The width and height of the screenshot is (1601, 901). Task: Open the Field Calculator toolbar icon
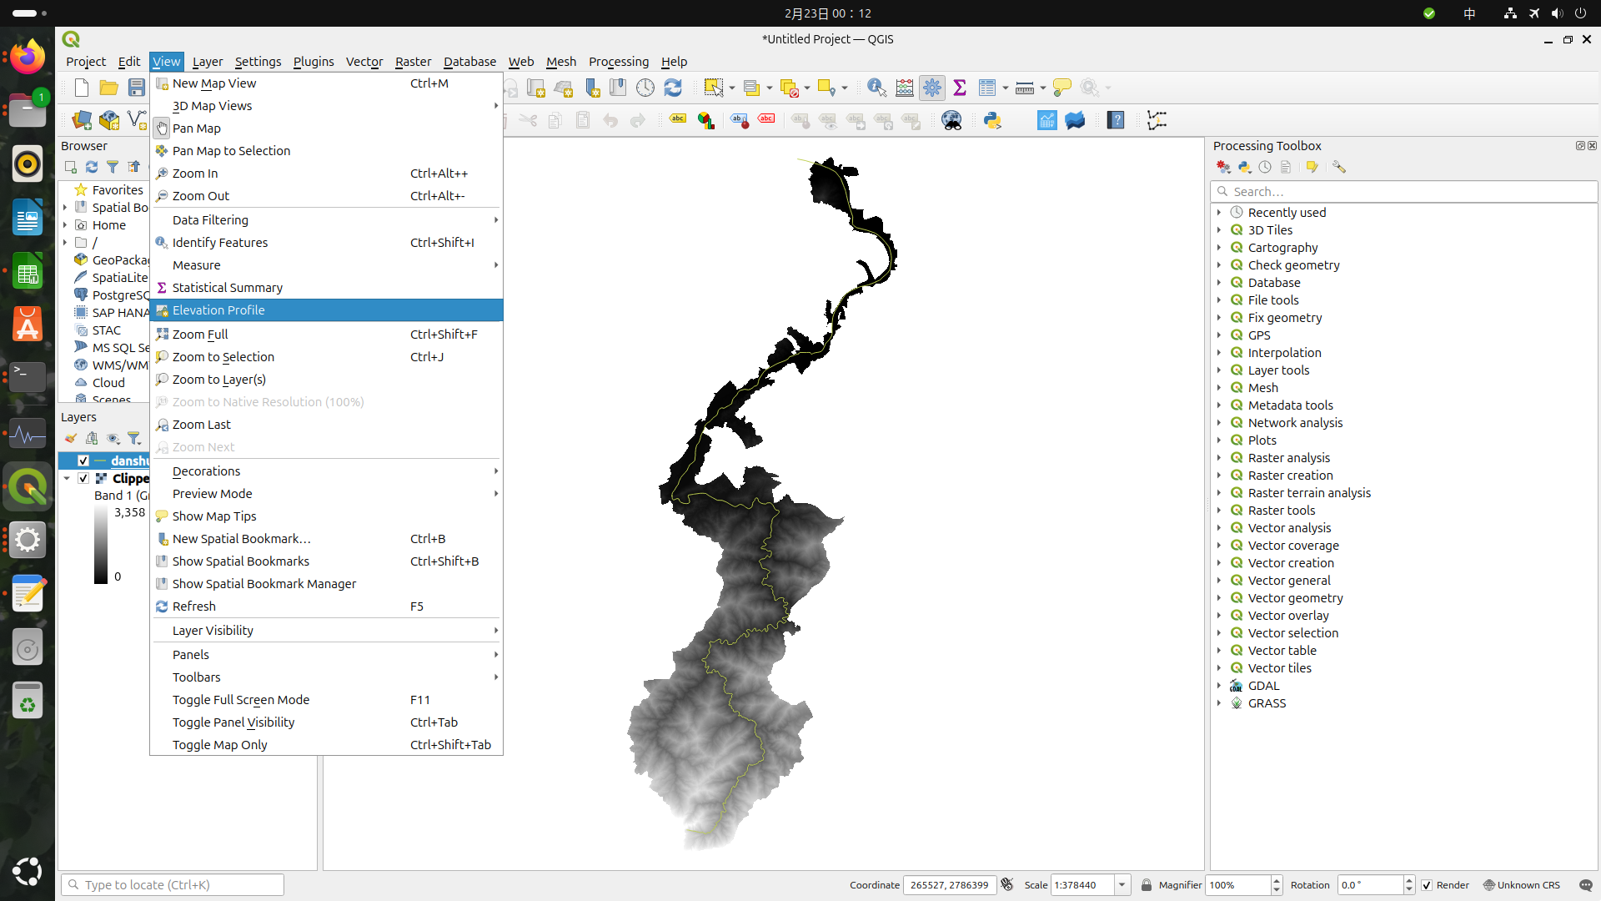(x=905, y=88)
